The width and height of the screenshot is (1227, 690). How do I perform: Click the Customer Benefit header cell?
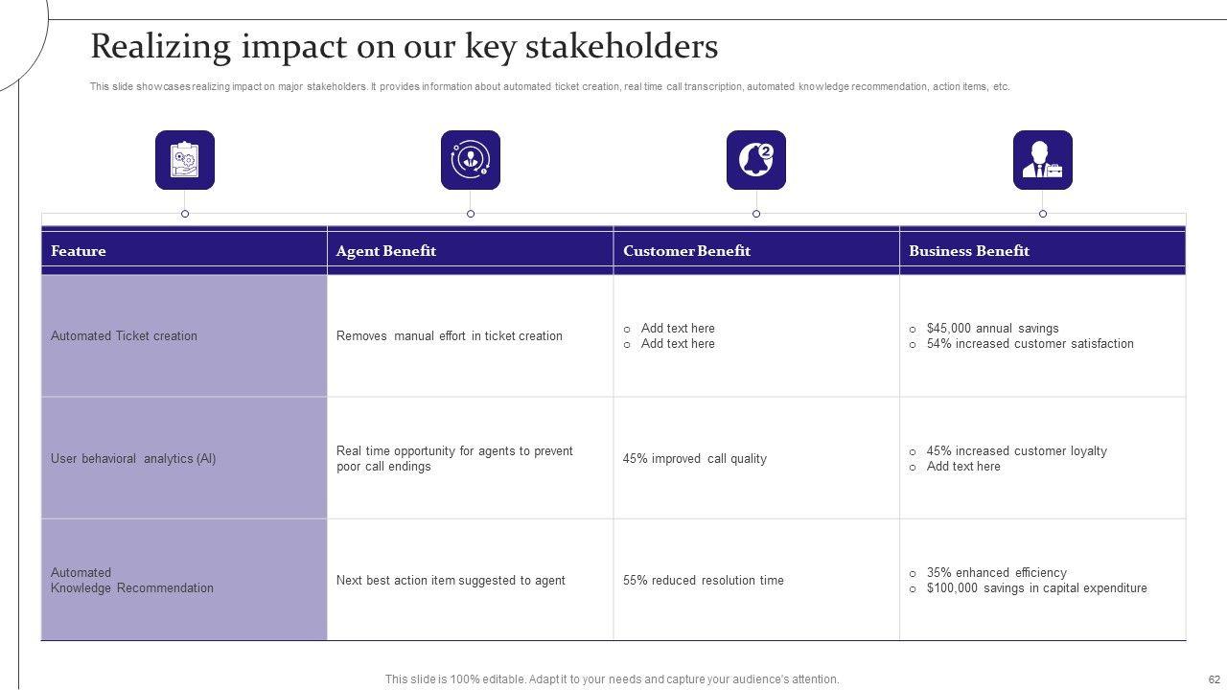point(686,251)
